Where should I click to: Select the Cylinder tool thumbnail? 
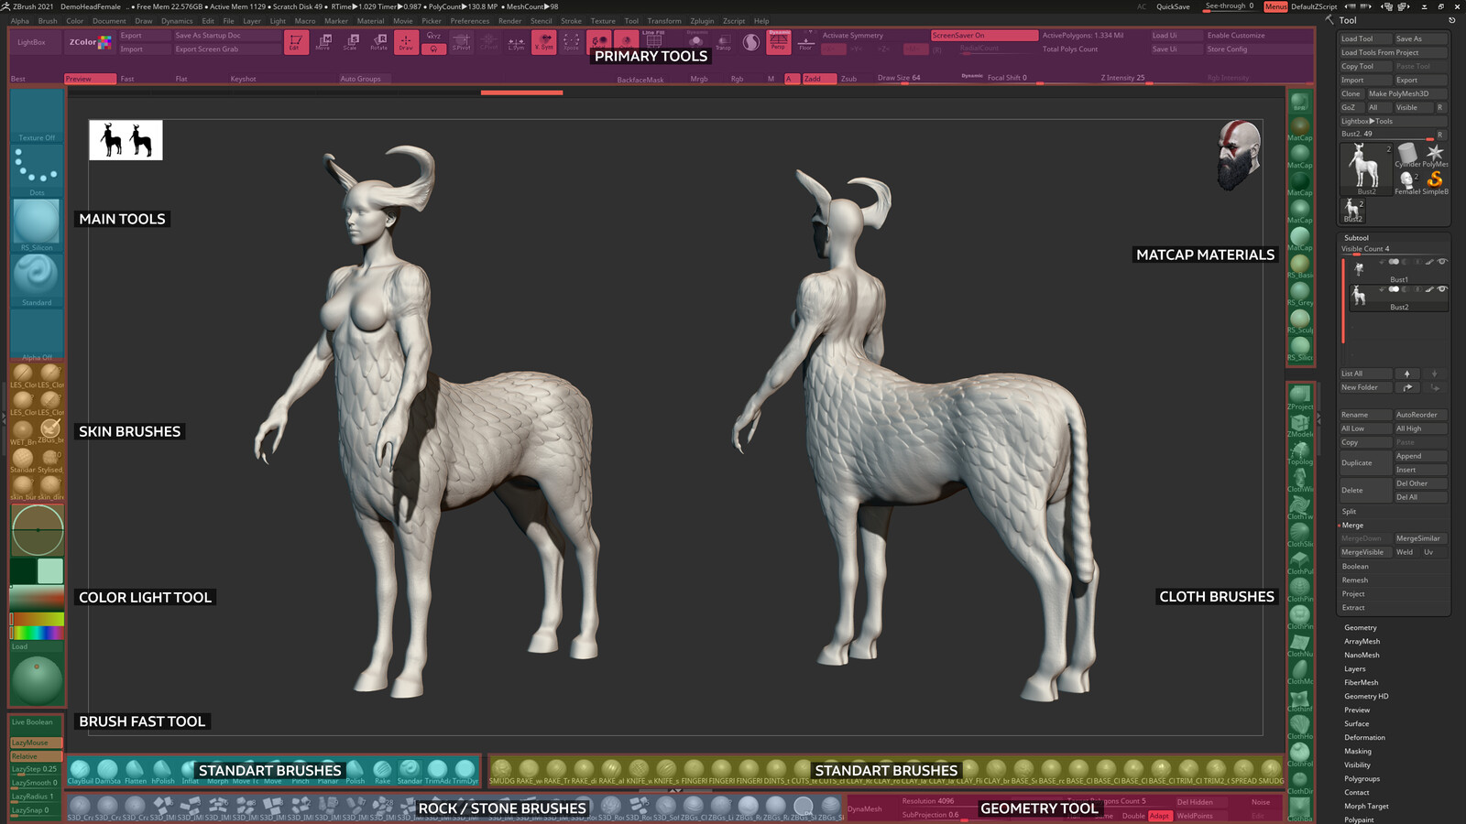point(1407,154)
